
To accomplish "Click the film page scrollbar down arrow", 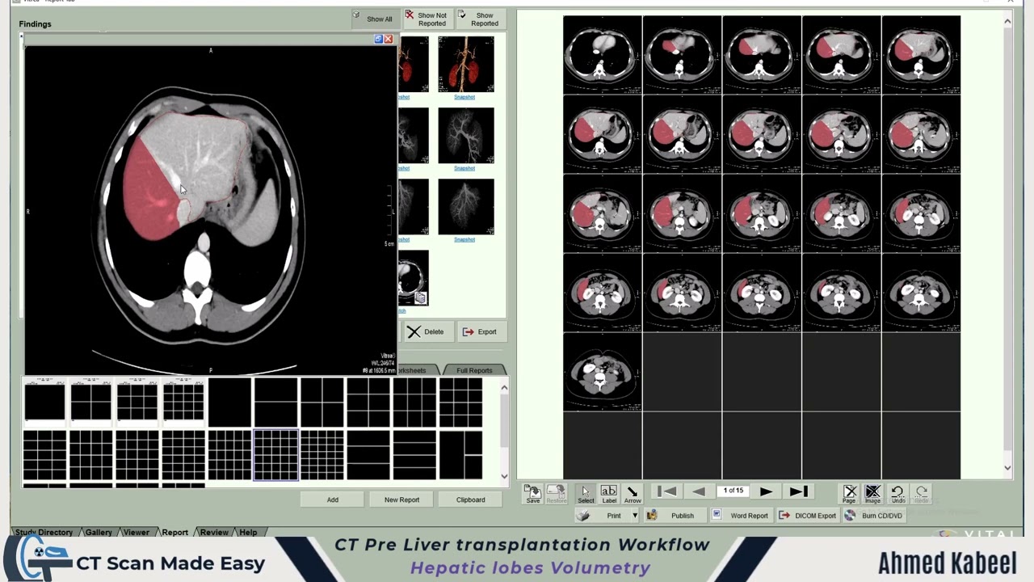I will coord(1007,467).
